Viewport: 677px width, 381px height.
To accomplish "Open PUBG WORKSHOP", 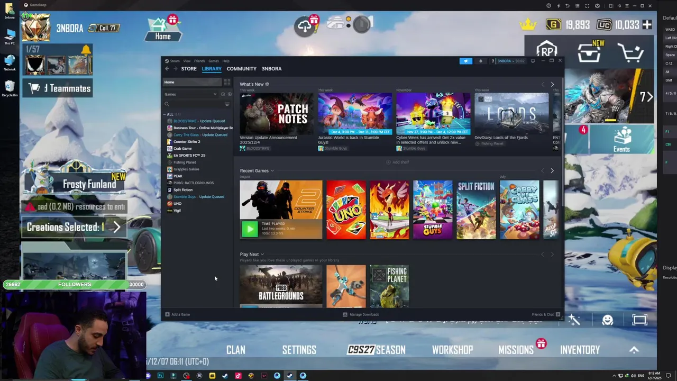I will pyautogui.click(x=453, y=350).
